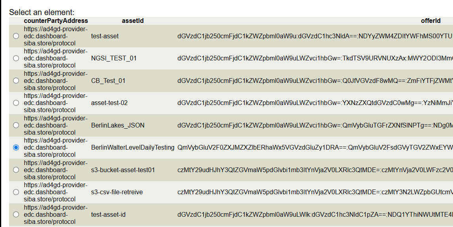This screenshot has height=227, width=453.
Task: Click the NGSI_TEST_01 asset name
Action: pyautogui.click(x=113, y=58)
